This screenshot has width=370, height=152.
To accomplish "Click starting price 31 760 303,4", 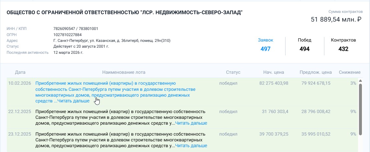I will [275, 112].
